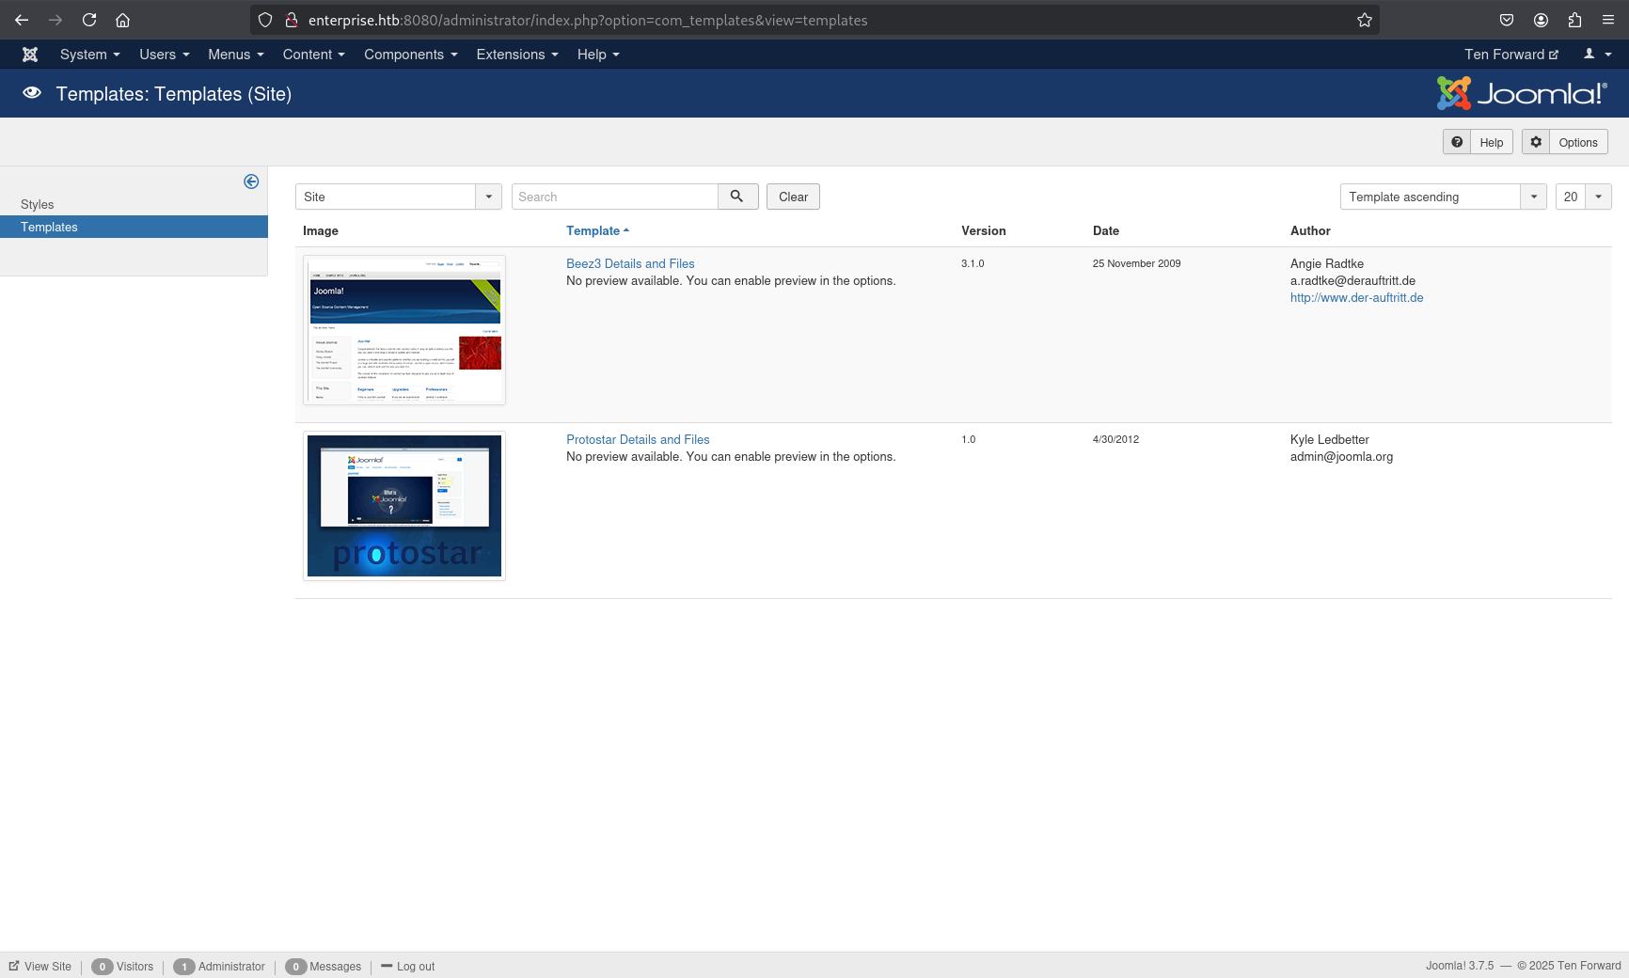Open Beez3 Details and Files link
This screenshot has width=1629, height=978.
[630, 264]
